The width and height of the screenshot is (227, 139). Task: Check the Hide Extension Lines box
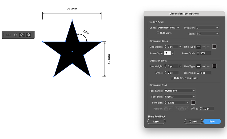tap(172, 78)
